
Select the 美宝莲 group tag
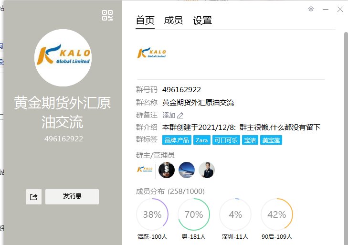[271, 140]
